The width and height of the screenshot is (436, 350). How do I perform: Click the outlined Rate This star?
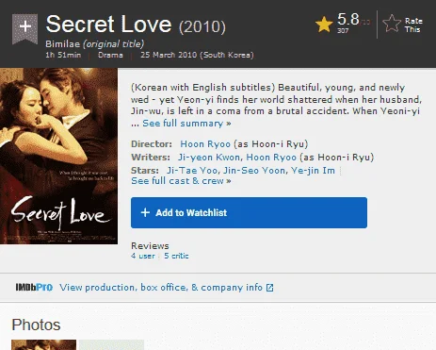(392, 24)
